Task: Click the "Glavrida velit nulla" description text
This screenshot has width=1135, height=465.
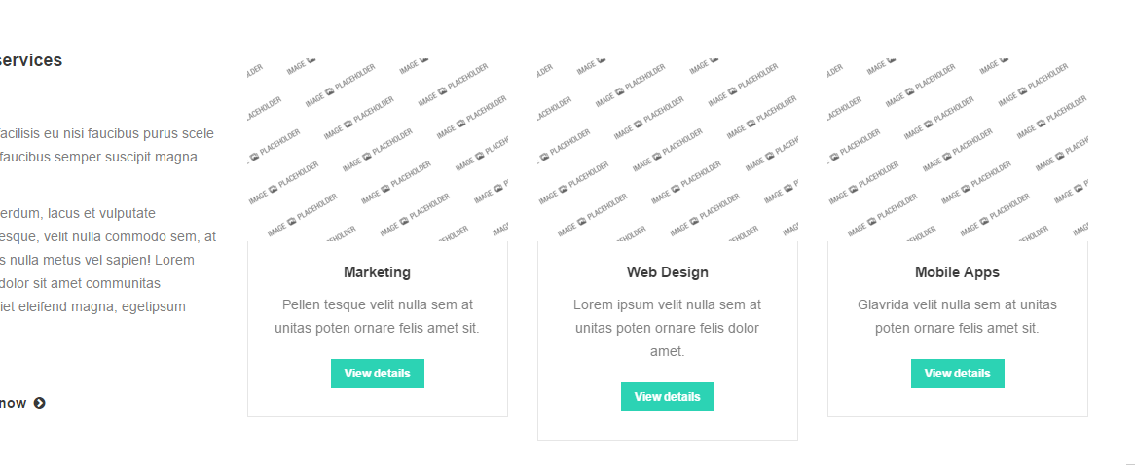Action: pyautogui.click(x=957, y=316)
